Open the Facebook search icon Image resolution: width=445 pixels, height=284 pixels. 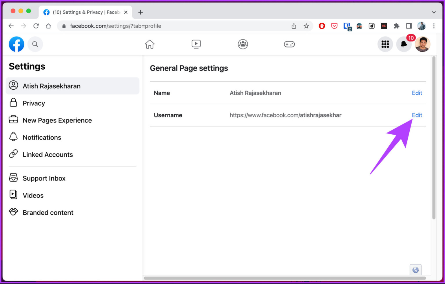point(35,44)
